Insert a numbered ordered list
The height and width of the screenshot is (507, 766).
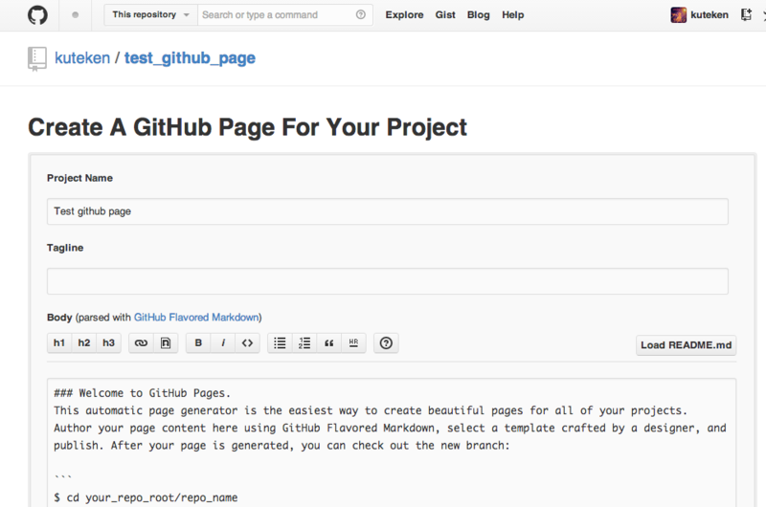coord(304,343)
